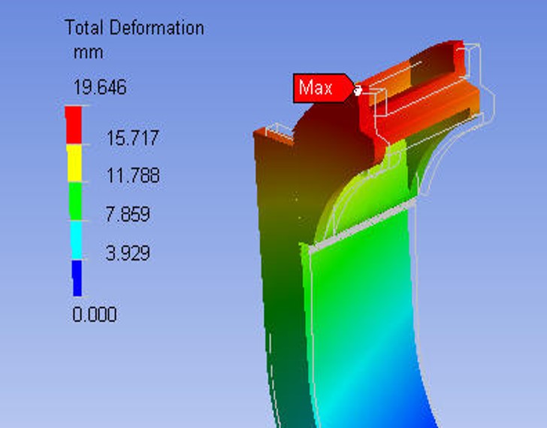This screenshot has height=428, width=547.
Task: Pick the cyan legend color band
Action: coord(74,240)
